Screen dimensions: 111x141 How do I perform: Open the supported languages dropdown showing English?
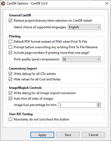(84, 27)
